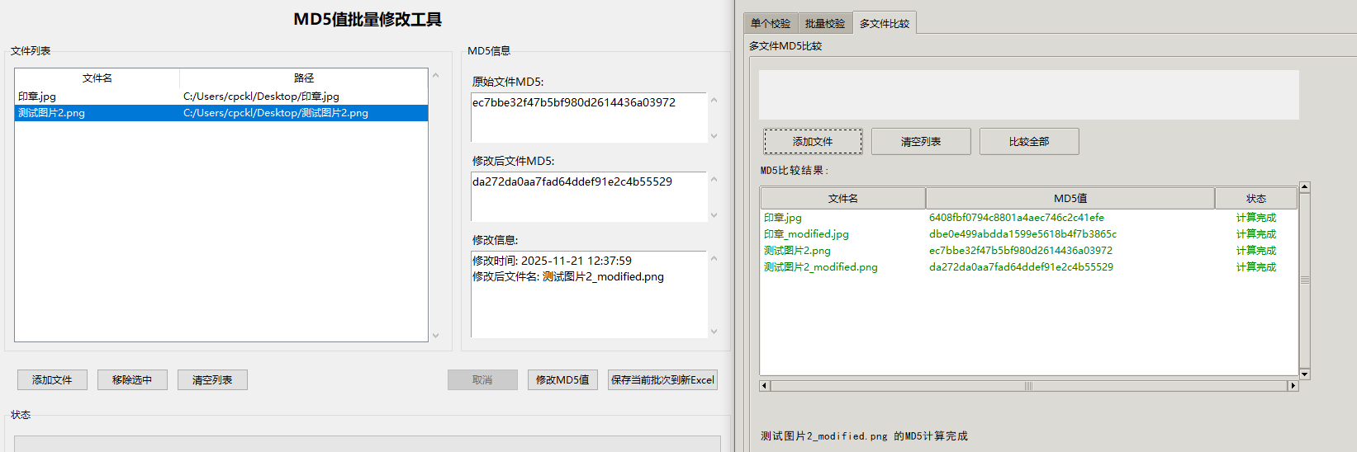The image size is (1357, 452).
Task: Click the 移除选中 button
Action: pos(132,380)
